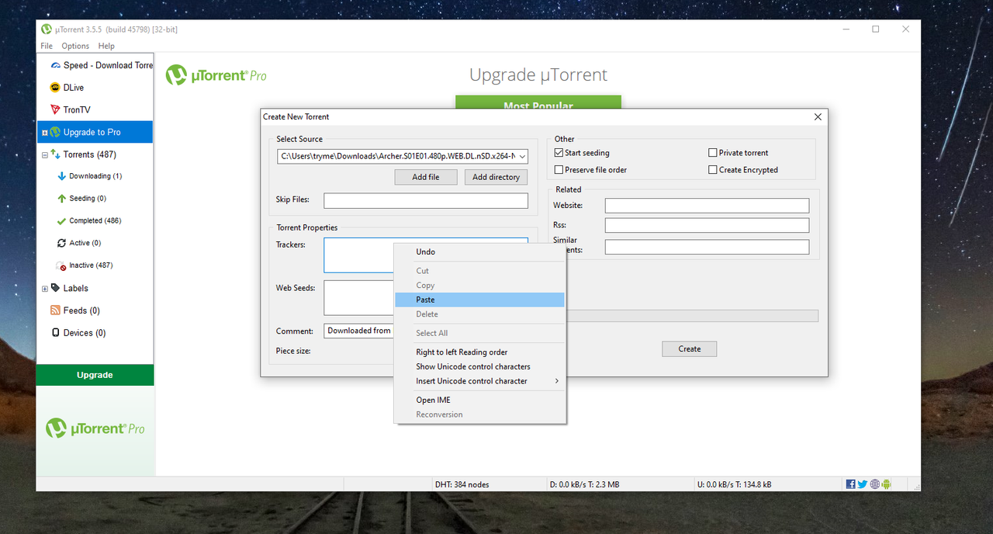Click the Add file button
This screenshot has width=993, height=534.
[x=426, y=177]
